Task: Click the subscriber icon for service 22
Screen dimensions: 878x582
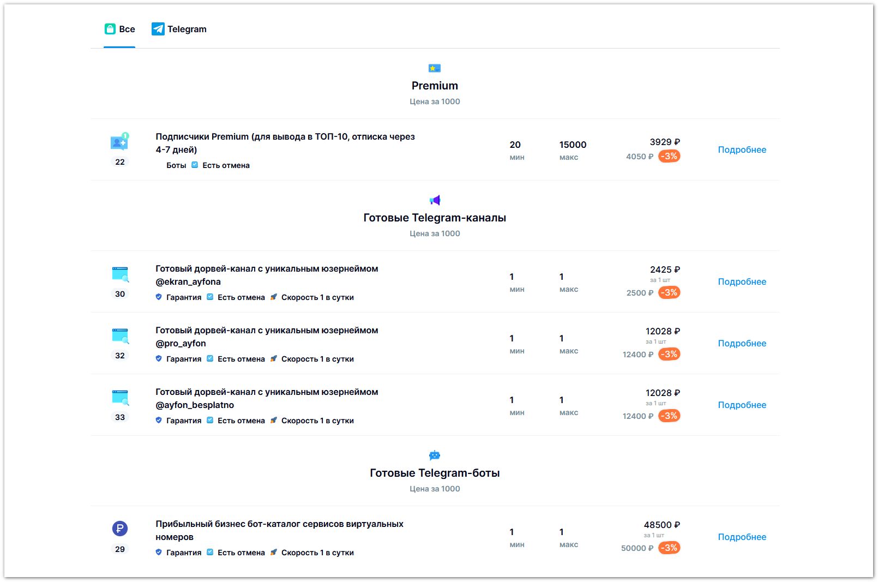Action: (x=120, y=141)
